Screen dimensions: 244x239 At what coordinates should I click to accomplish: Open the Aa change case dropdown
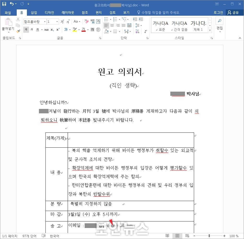[x=77, y=21]
